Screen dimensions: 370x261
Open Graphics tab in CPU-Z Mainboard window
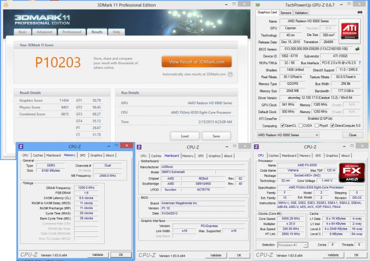(214, 156)
